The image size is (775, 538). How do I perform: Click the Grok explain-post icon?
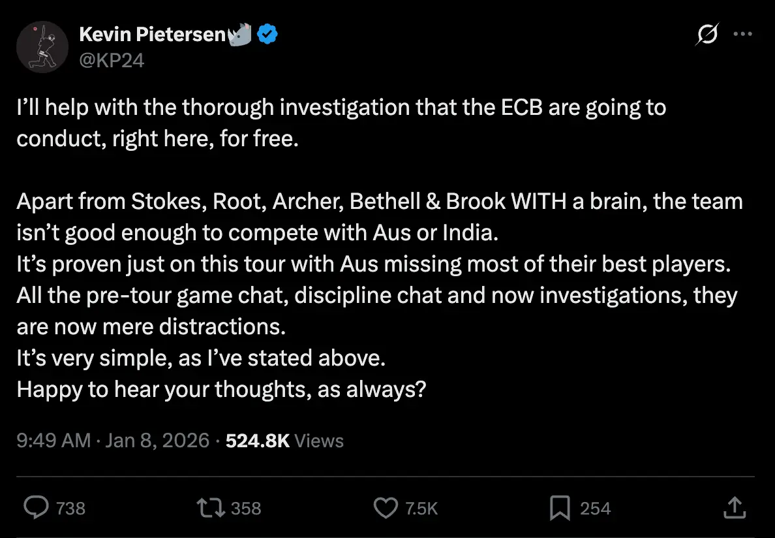708,35
